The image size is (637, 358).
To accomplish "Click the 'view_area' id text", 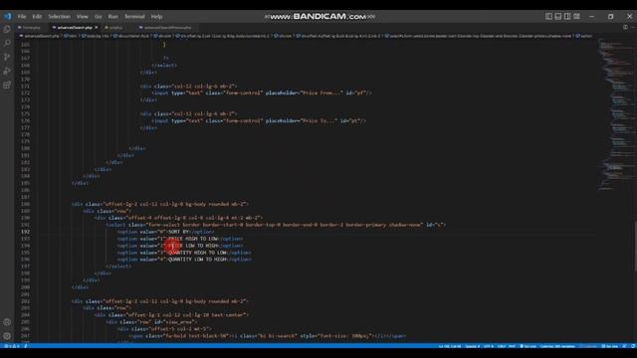I will point(179,322).
